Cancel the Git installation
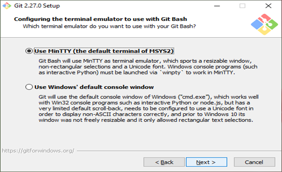Screen dimensions: 282x172 254,162
